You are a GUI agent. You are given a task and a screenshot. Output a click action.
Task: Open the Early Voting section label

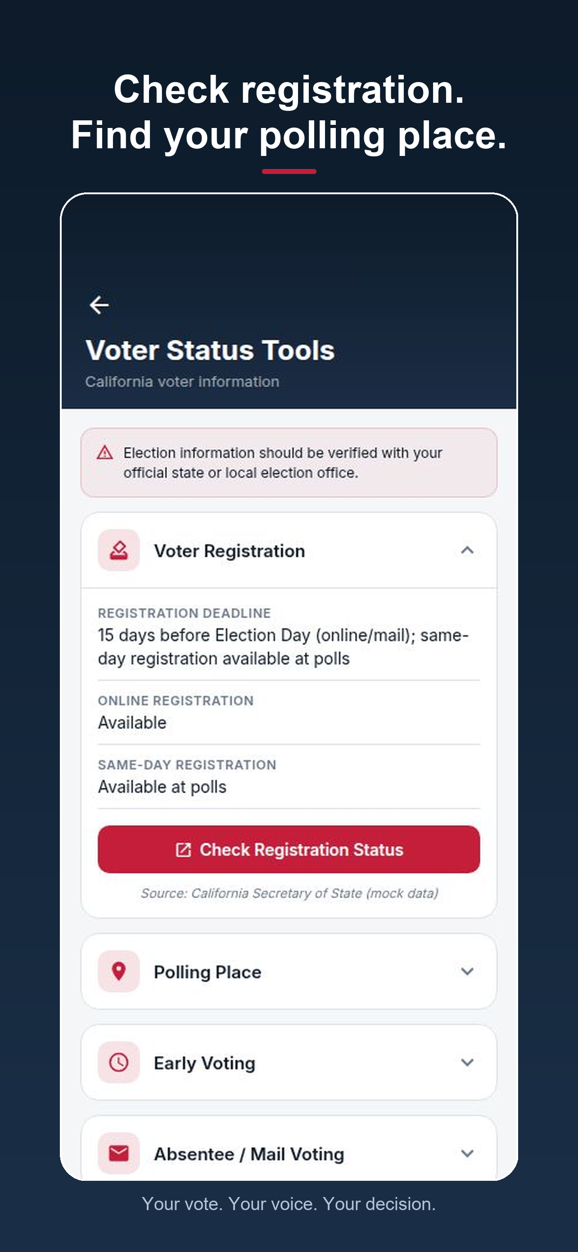pos(204,1063)
